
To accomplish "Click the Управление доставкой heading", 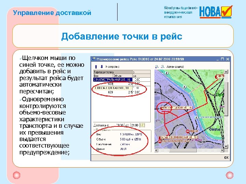I will click(x=52, y=13).
